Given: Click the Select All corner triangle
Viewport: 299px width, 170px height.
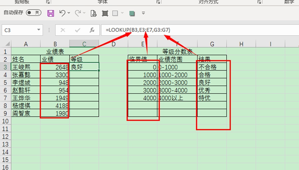Looking at the screenshot, I should (7, 44).
